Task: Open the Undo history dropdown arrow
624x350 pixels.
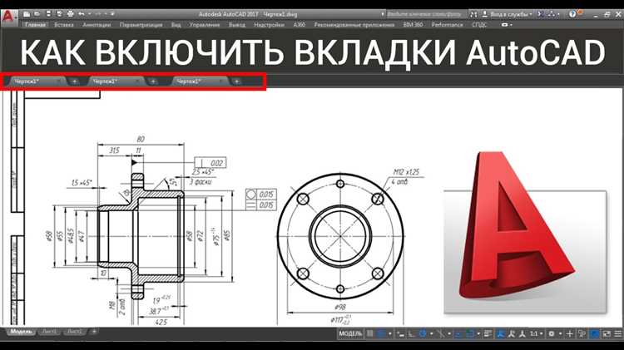Action: click(x=90, y=14)
